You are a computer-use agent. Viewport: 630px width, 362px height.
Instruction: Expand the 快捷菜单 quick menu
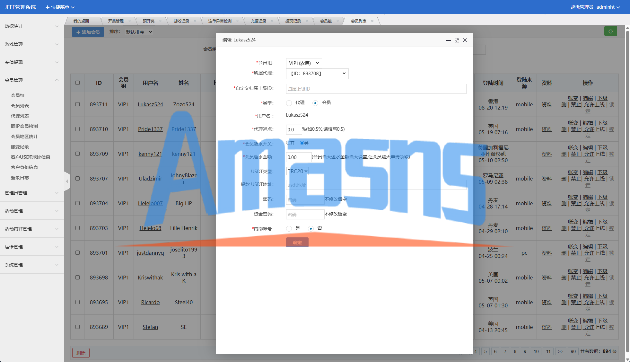(x=60, y=7)
